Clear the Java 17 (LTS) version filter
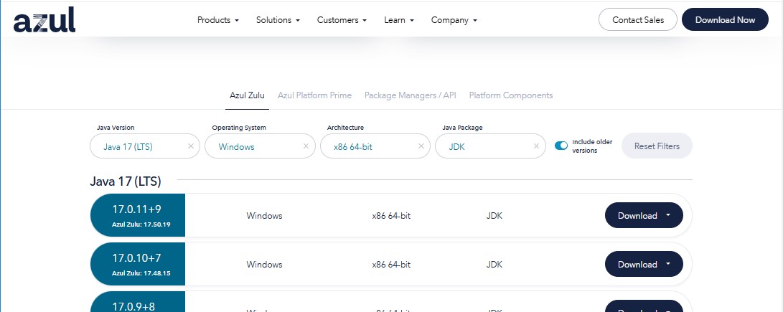Viewport: 783px width, 312px height. pos(191,146)
